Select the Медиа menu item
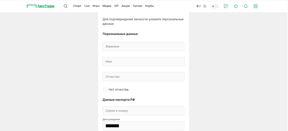 tap(107, 6)
